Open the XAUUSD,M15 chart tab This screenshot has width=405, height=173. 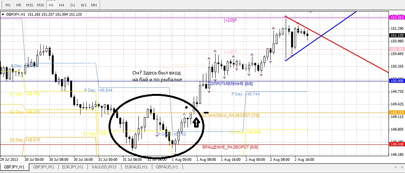click(104, 167)
